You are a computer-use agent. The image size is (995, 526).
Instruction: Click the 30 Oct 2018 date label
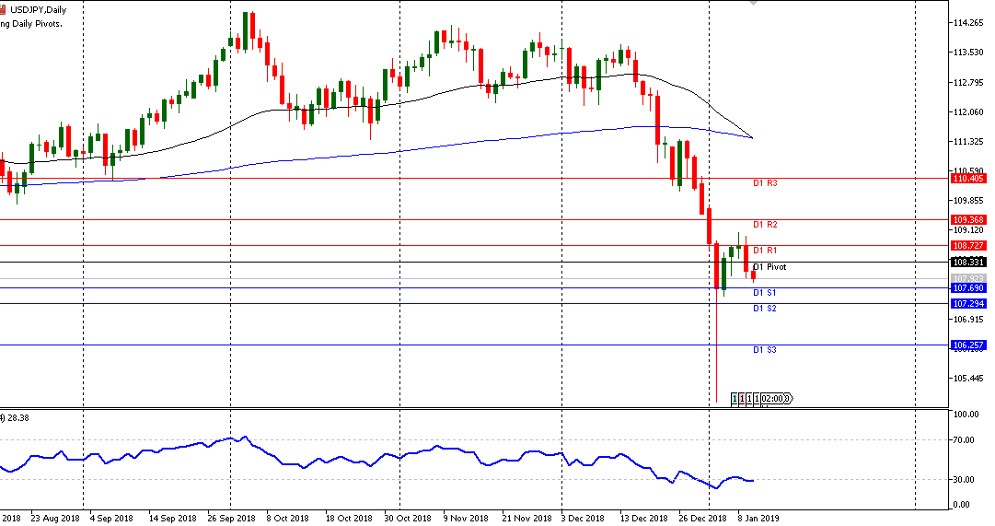coord(408,519)
